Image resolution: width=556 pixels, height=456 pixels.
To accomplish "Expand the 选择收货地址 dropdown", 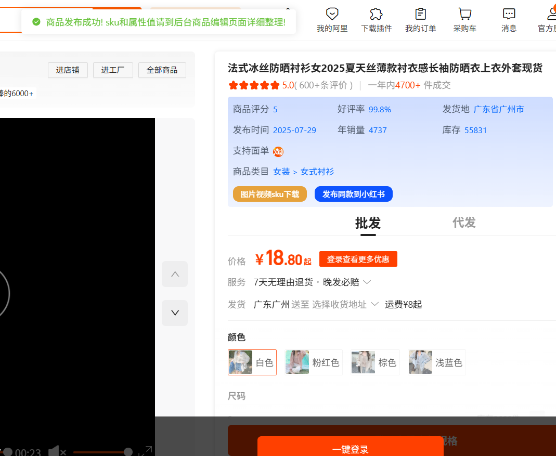I will pyautogui.click(x=345, y=305).
